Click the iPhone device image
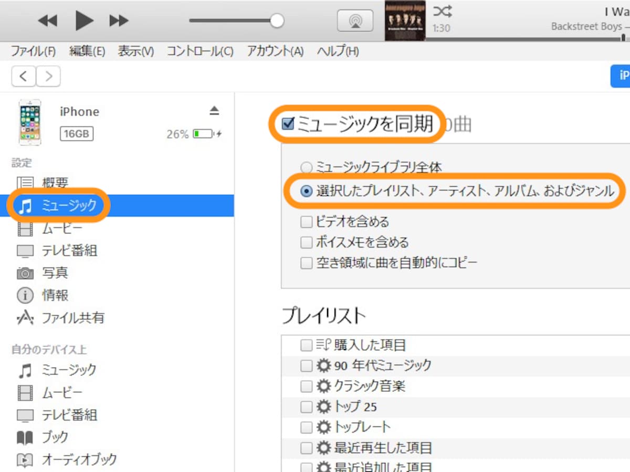630x472 pixels. [29, 123]
